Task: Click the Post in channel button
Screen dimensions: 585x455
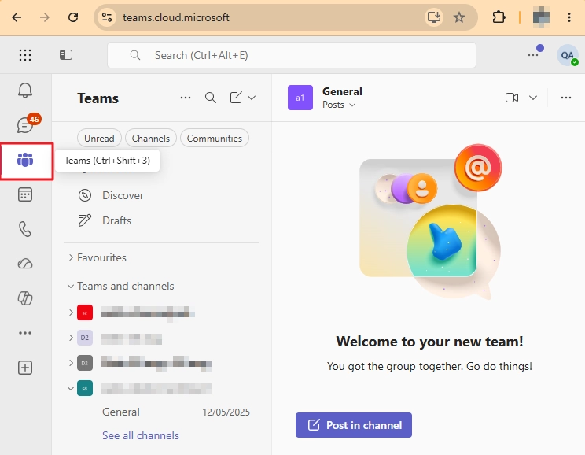Action: (354, 425)
